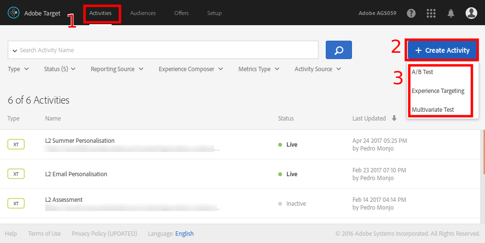The image size is (485, 243).
Task: Click Live status of L2 Email Personalisation
Action: tap(288, 174)
